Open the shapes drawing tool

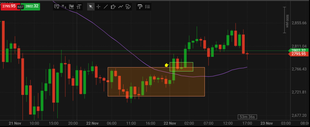pos(128,6)
